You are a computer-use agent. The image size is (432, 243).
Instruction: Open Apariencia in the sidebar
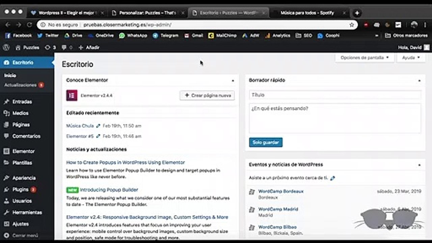27,178
